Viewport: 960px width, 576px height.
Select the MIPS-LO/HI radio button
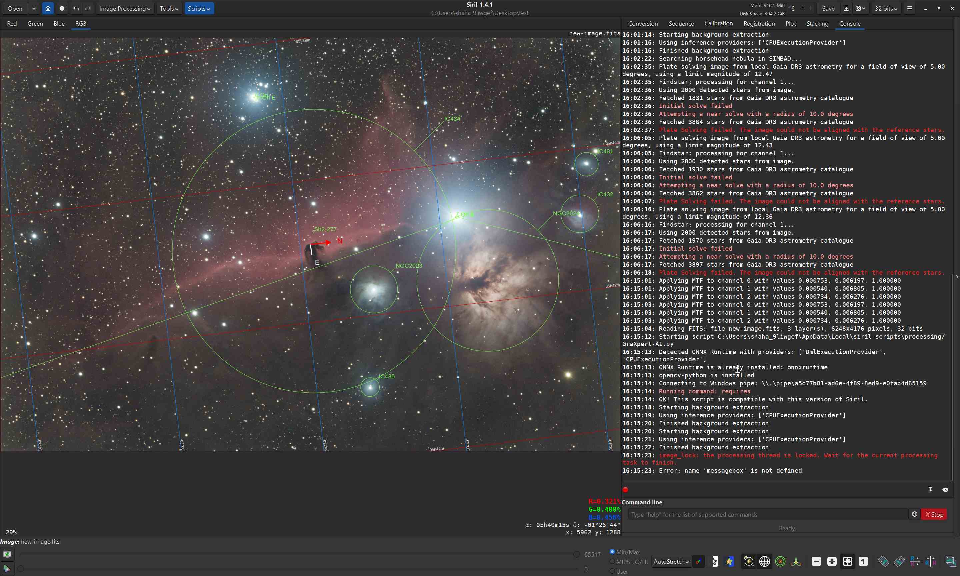coord(612,562)
